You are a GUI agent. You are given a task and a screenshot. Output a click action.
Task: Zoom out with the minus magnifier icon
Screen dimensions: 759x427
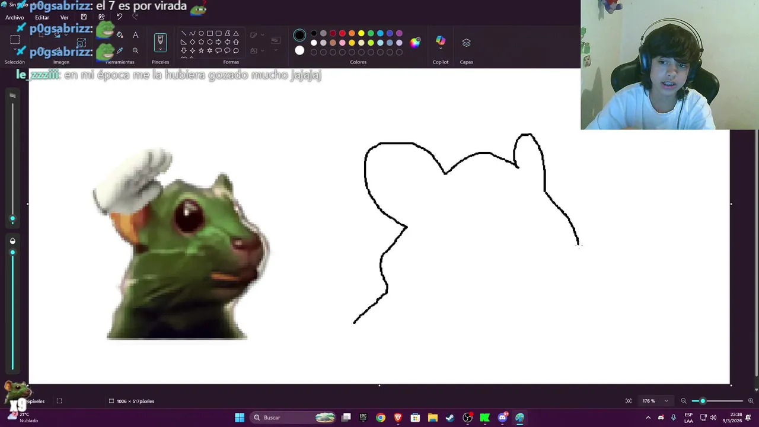point(684,401)
